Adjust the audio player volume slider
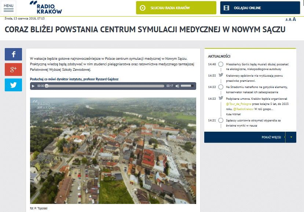This screenshot has height=212, width=304. click(x=187, y=86)
